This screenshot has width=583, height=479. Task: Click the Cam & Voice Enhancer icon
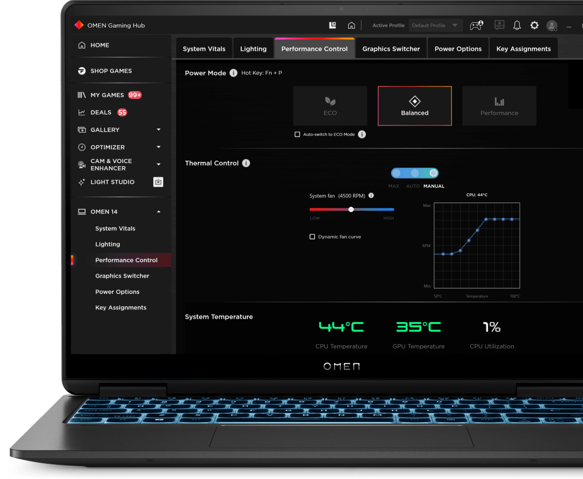click(x=82, y=165)
